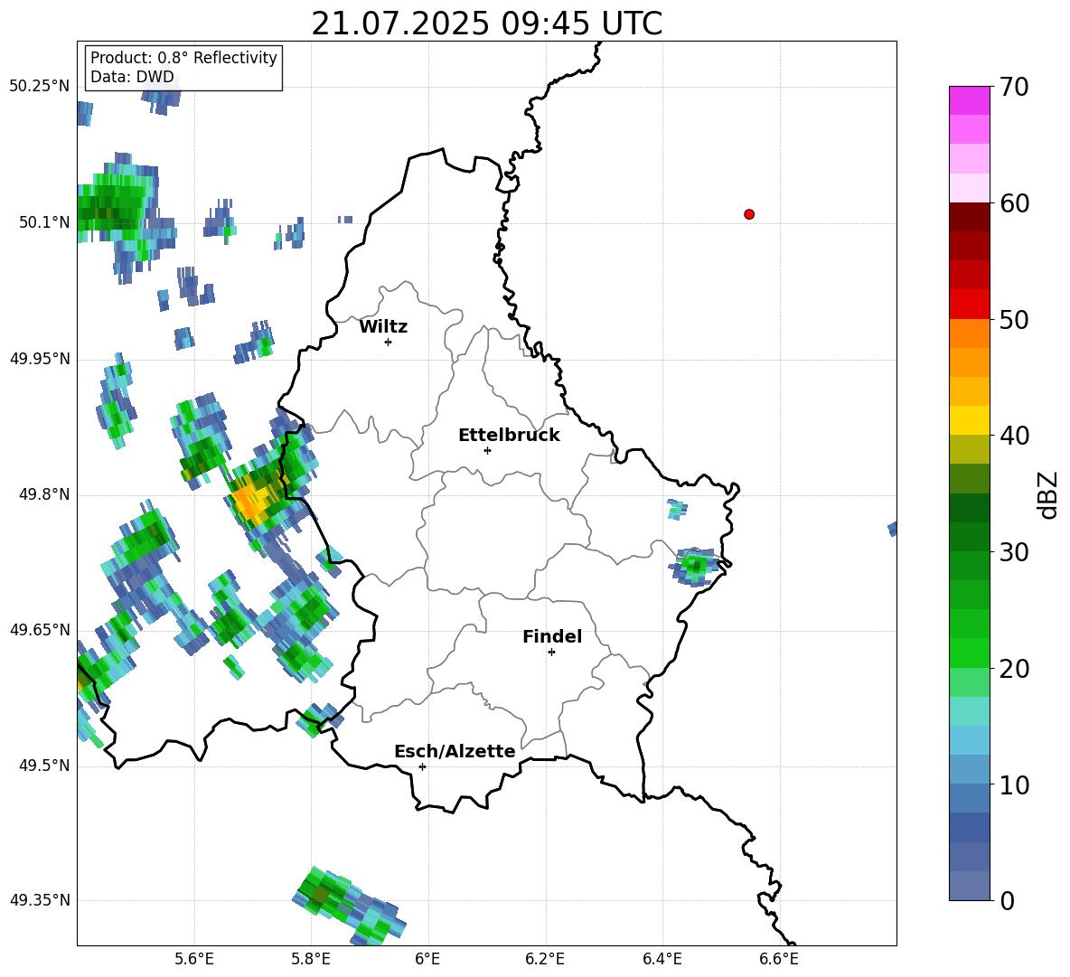This screenshot has width=1070, height=977.
Task: Click the colorbar tick value 70
Action: pyautogui.click(x=1013, y=88)
